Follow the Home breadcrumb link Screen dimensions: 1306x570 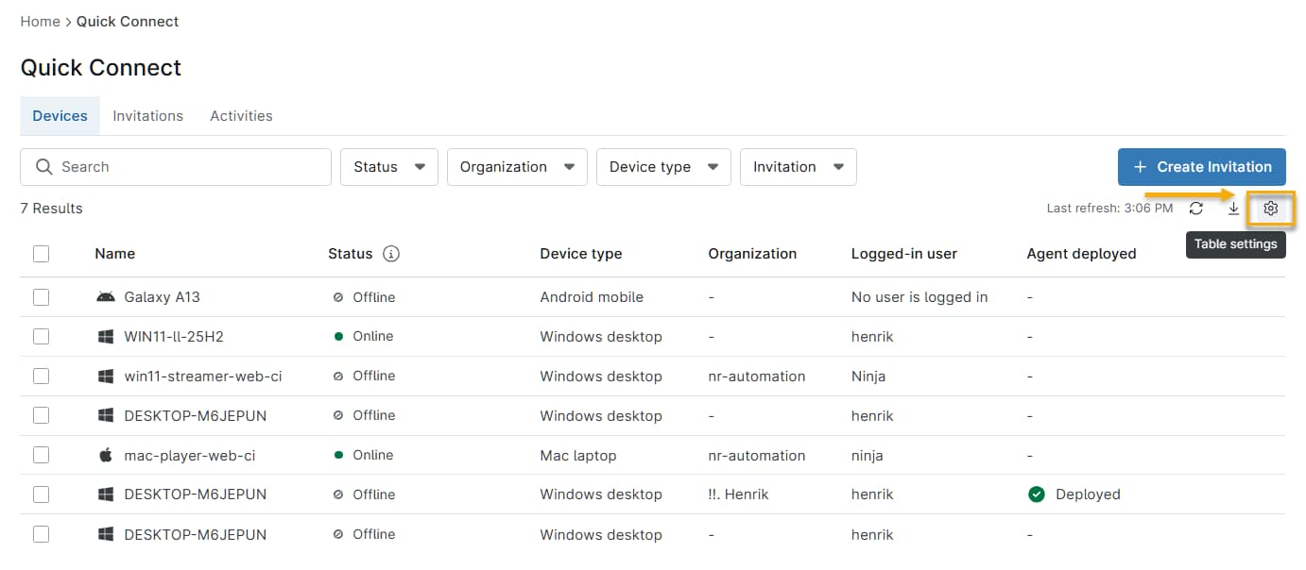pos(40,22)
